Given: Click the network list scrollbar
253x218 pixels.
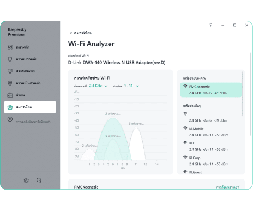Looking at the screenshot, I should coord(242,94).
